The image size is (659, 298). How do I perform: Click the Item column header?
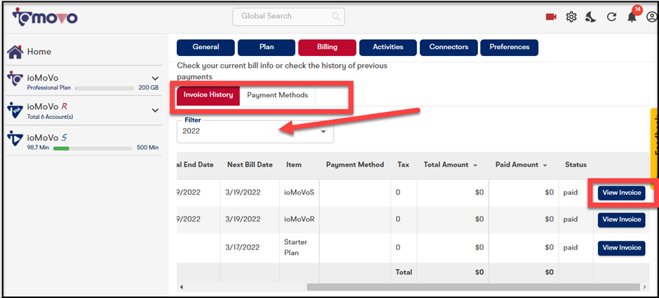(x=294, y=164)
